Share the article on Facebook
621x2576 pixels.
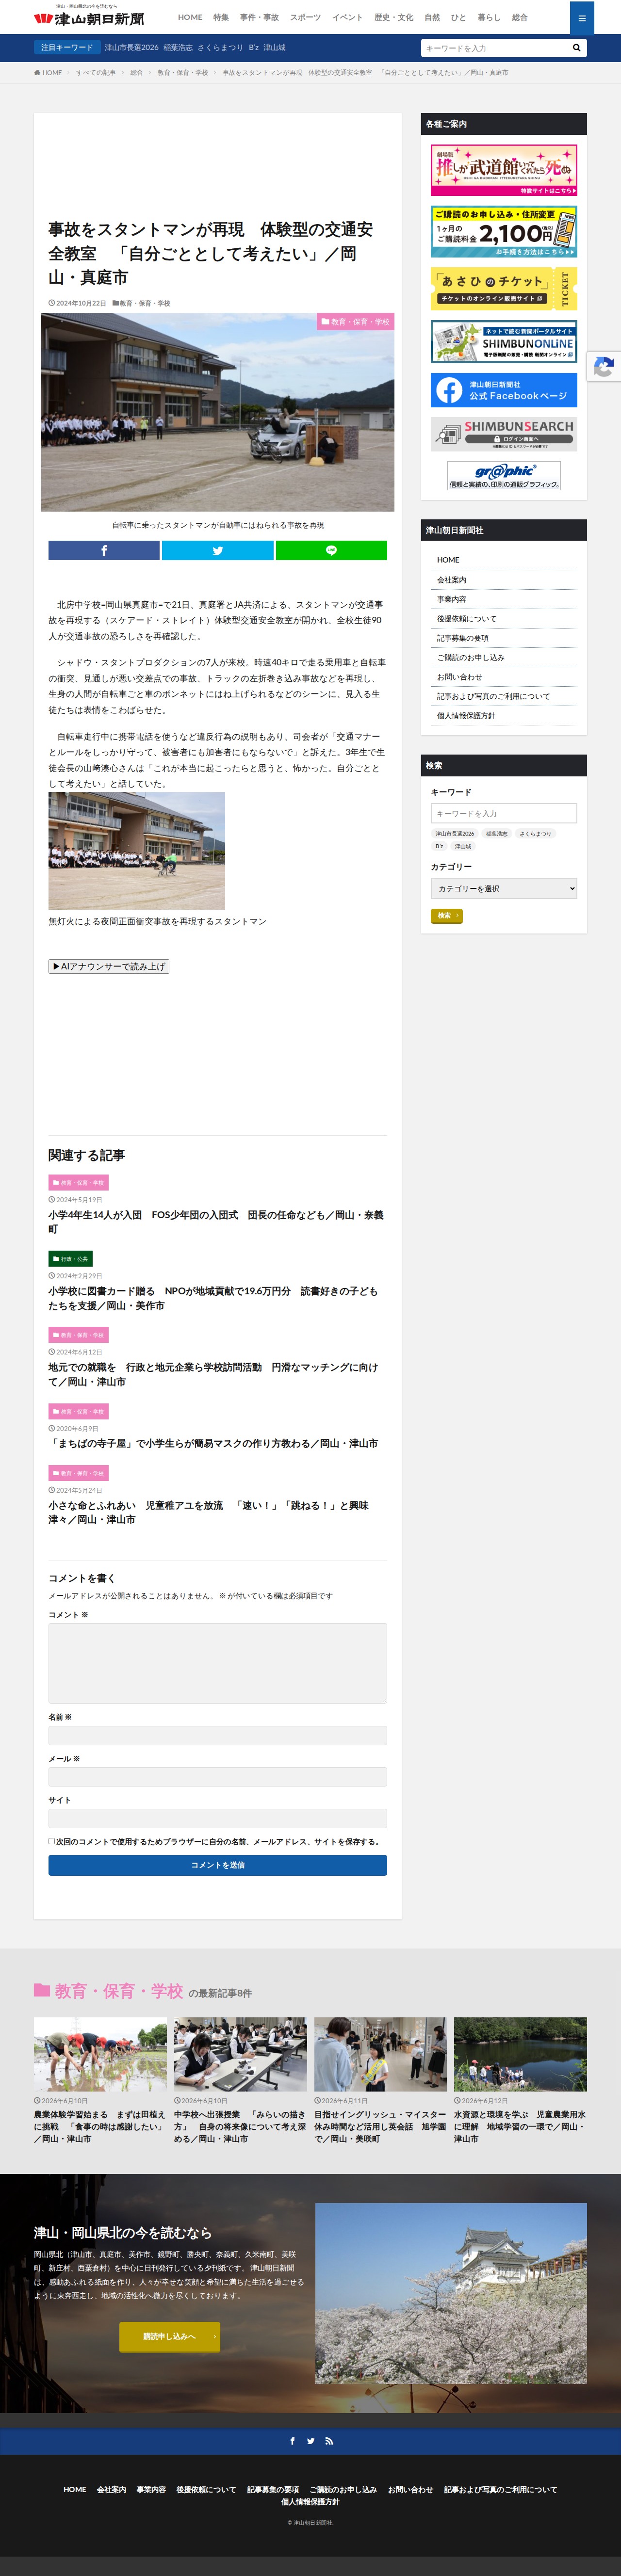[104, 551]
